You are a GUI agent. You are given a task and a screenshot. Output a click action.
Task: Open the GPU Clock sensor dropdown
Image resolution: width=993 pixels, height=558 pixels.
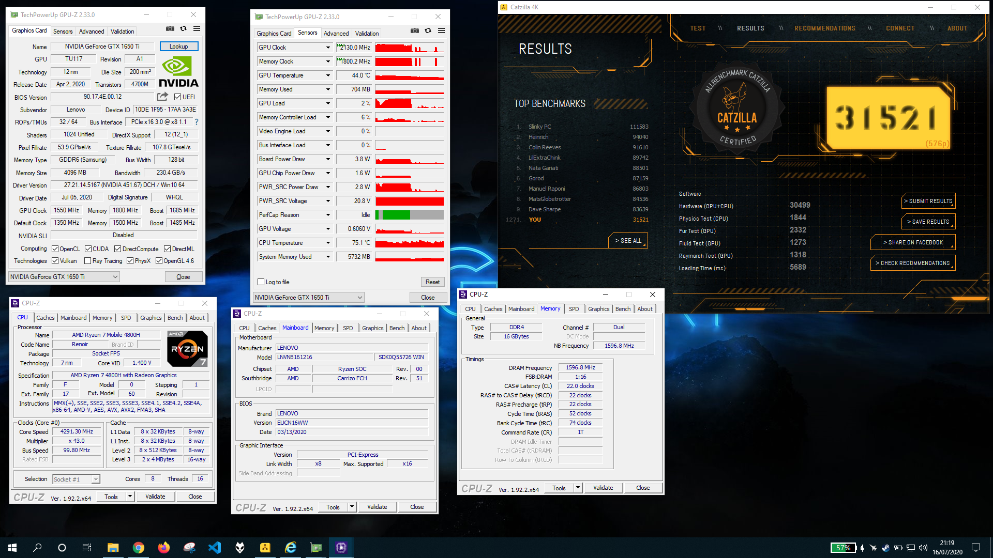[x=328, y=48]
